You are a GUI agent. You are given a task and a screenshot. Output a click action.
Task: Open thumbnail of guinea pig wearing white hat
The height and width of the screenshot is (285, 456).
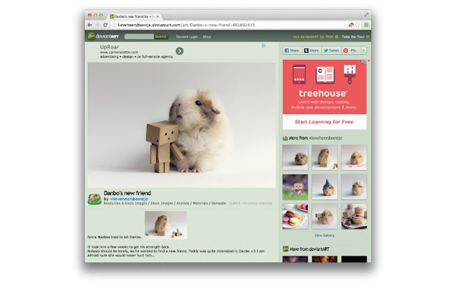354,187
